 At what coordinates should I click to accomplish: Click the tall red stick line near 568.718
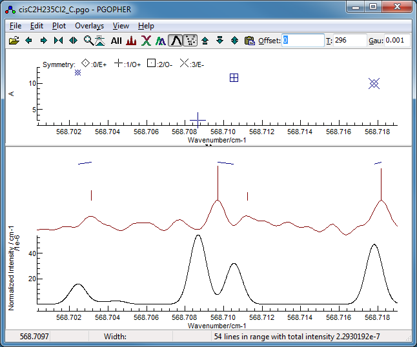point(381,184)
